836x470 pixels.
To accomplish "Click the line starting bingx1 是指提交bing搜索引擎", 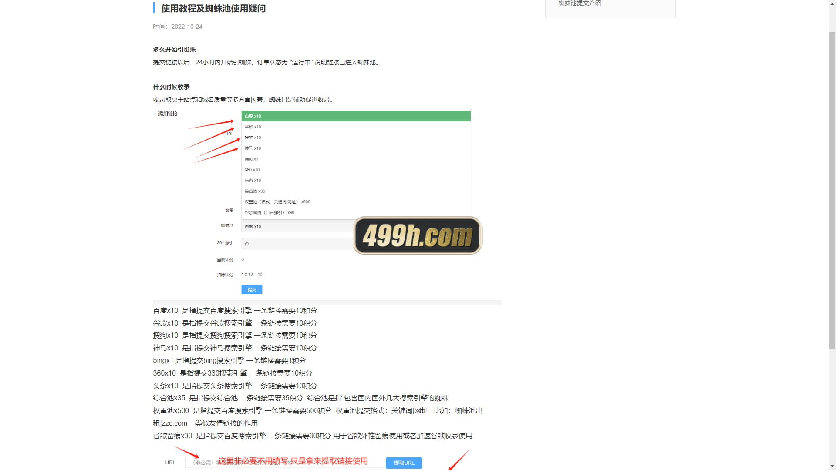I will (x=229, y=361).
